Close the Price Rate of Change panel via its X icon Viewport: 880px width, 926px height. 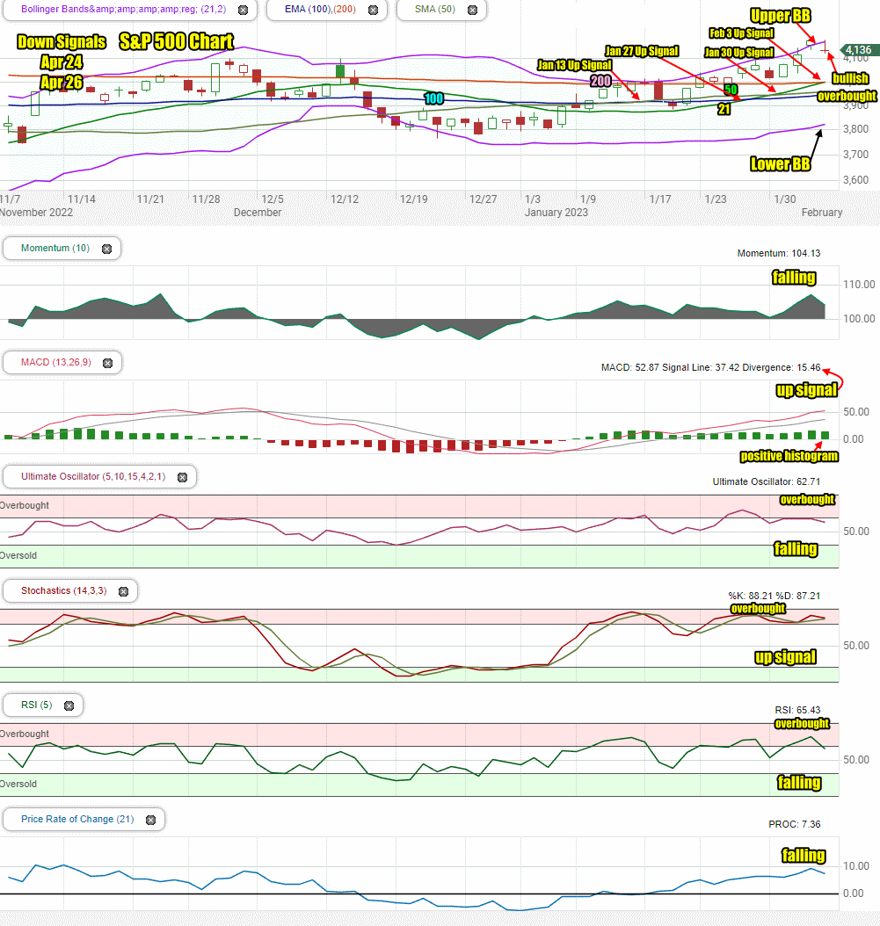click(x=150, y=820)
